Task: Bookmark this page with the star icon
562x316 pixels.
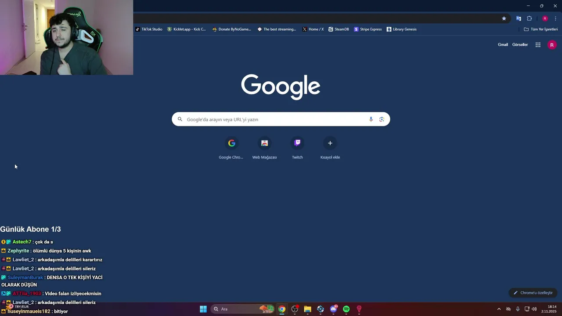Action: 504,18
